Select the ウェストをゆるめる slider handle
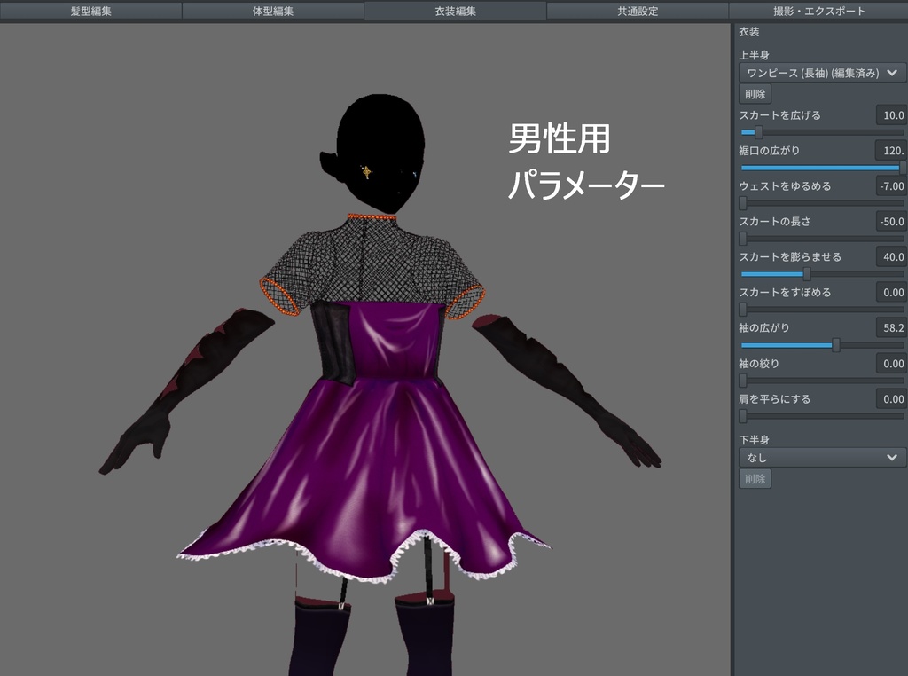The width and height of the screenshot is (908, 676). tap(743, 202)
